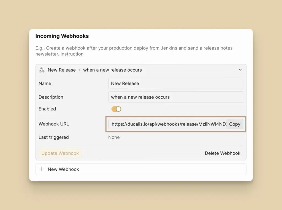Collapse the New Release webhook section
The width and height of the screenshot is (282, 210).
(240, 70)
